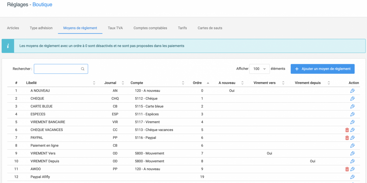This screenshot has height=183, width=367.
Task: Click the search magnifier icon
Action: [x=83, y=69]
